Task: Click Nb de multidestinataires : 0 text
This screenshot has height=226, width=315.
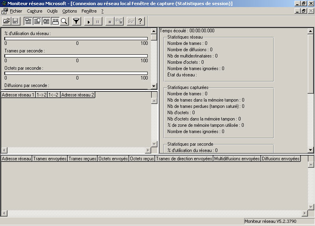Action: point(193,56)
